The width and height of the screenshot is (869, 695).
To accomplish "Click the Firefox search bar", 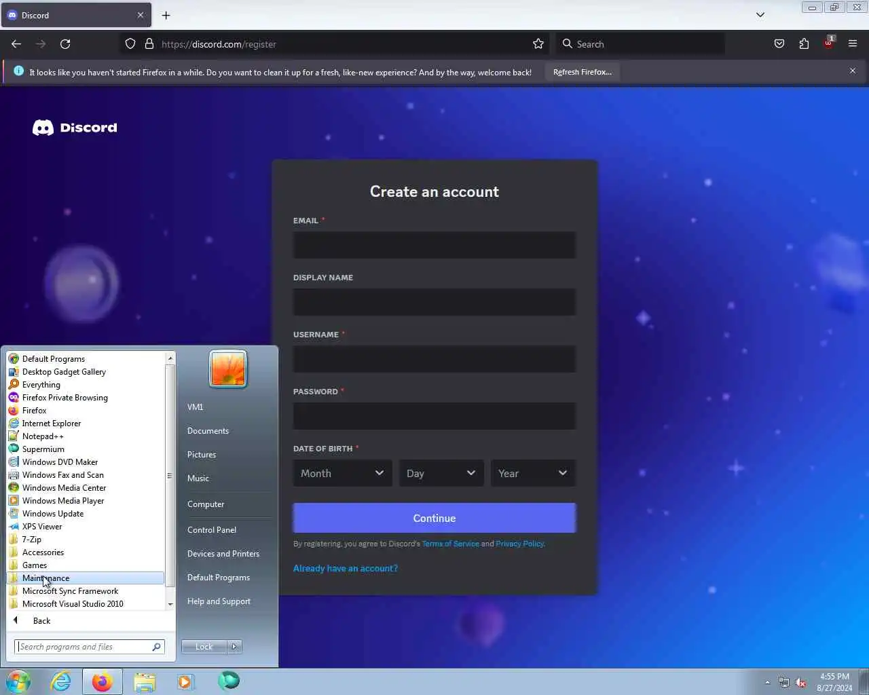I will 640,44.
